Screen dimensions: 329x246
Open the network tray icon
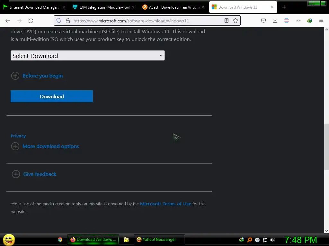click(x=265, y=240)
